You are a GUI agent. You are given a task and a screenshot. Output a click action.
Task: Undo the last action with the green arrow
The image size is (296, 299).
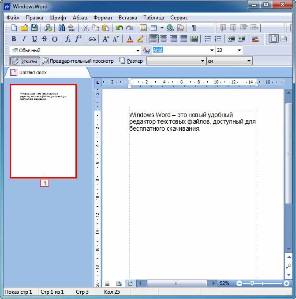pos(120,28)
